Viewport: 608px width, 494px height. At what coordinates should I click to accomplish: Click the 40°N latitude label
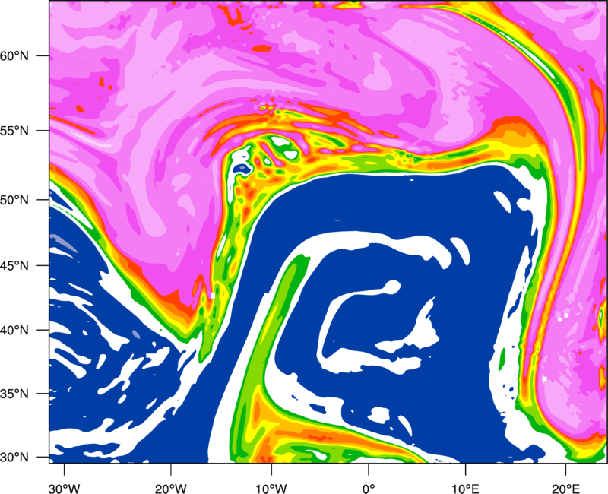tap(14, 331)
